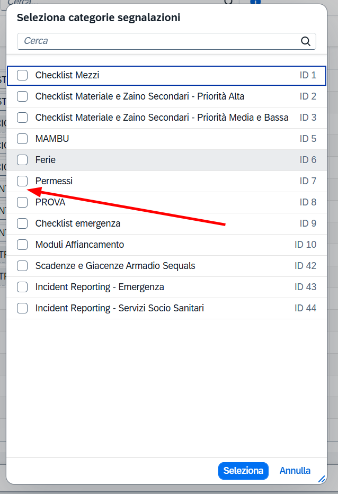Cancel the dialog with Annulla
Viewport: 338px width, 494px height.
(x=295, y=471)
